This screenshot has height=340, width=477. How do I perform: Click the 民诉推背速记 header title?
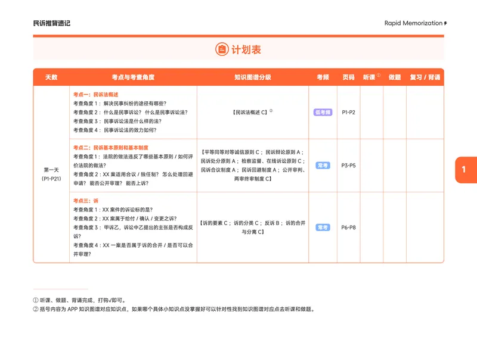(x=52, y=23)
